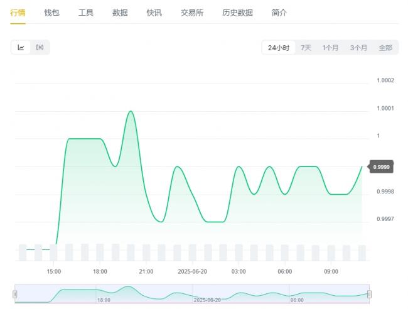This screenshot has height=309, width=408.
Task: Click the mini overview chart at 2025-06-20
Action: [x=207, y=300]
